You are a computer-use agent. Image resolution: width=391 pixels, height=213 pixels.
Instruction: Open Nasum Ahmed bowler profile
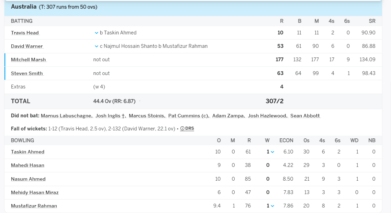[28, 179]
